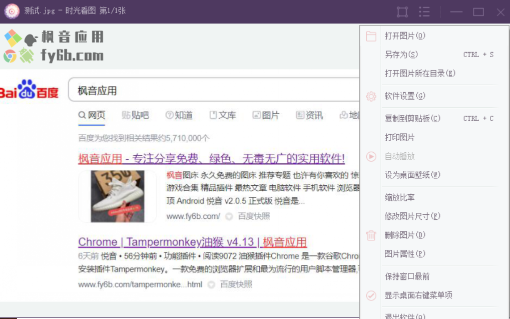This screenshot has width=510, height=319.
Task: Click 退出软件 at the menu bottom
Action: coord(405,315)
